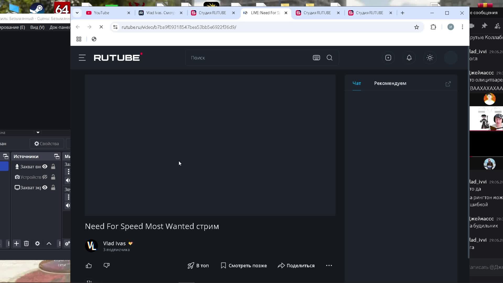Viewport: 503px width, 283px height.
Task: Switch to 'Vlad Ivas. Смотр' browser tab
Action: [161, 13]
